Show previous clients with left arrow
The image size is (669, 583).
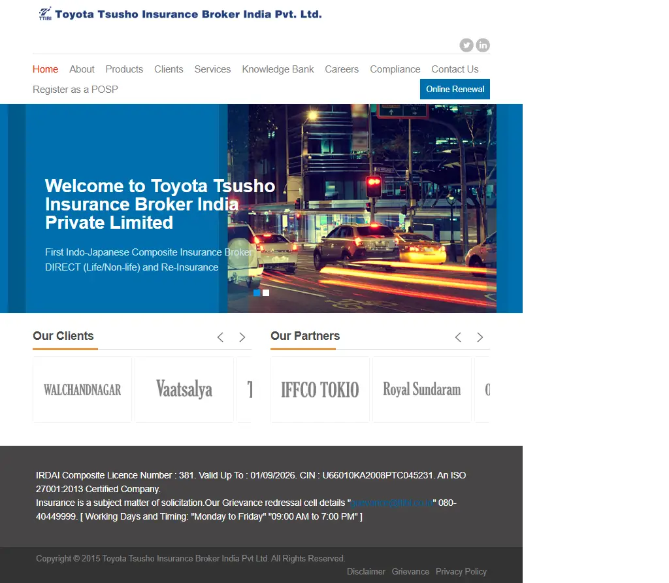[x=220, y=337]
